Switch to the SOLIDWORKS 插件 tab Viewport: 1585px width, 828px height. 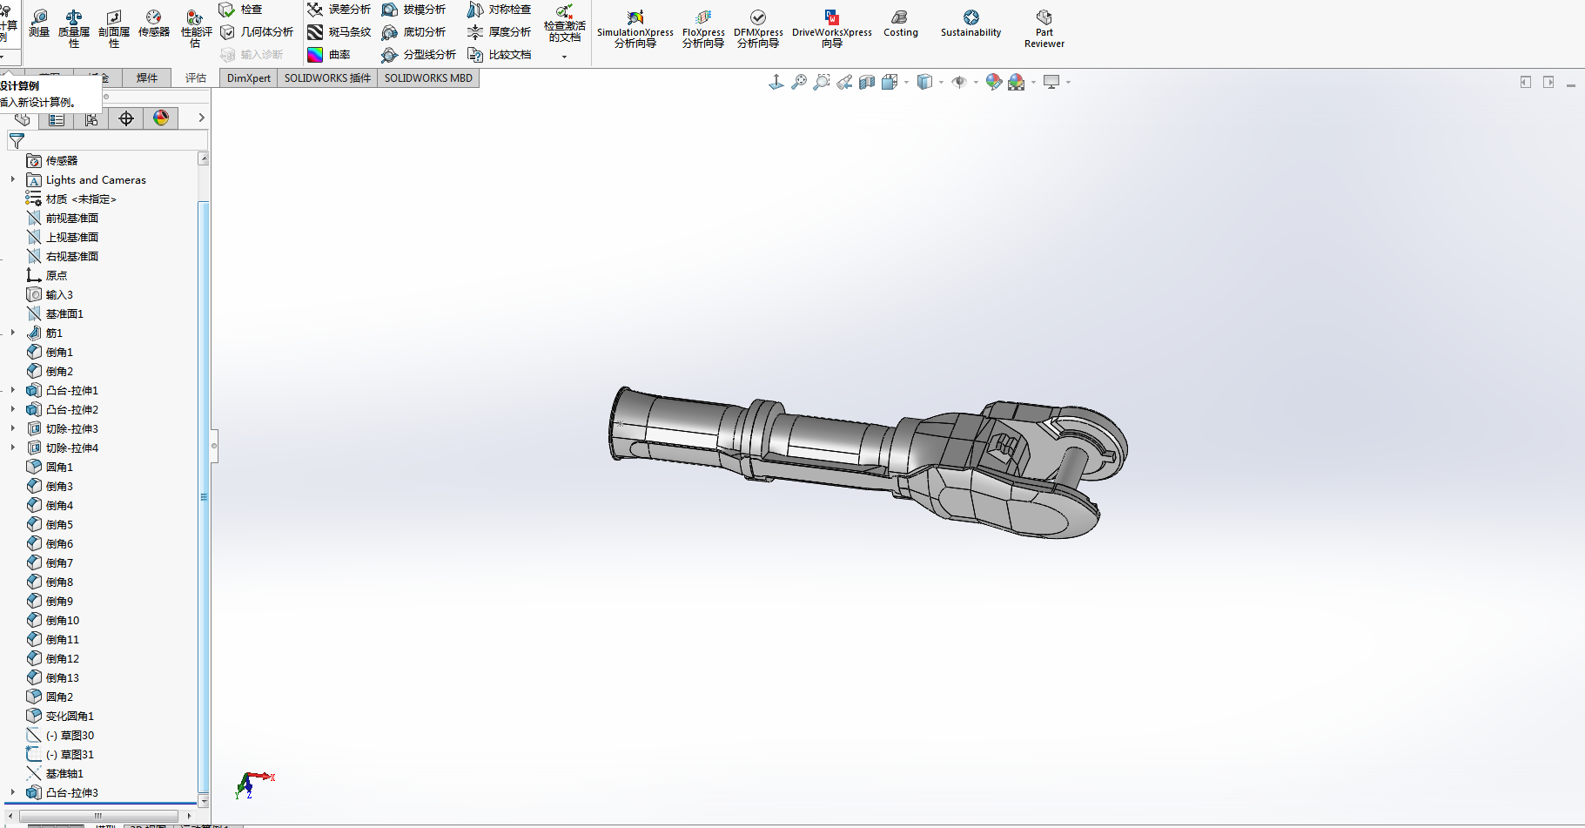327,77
